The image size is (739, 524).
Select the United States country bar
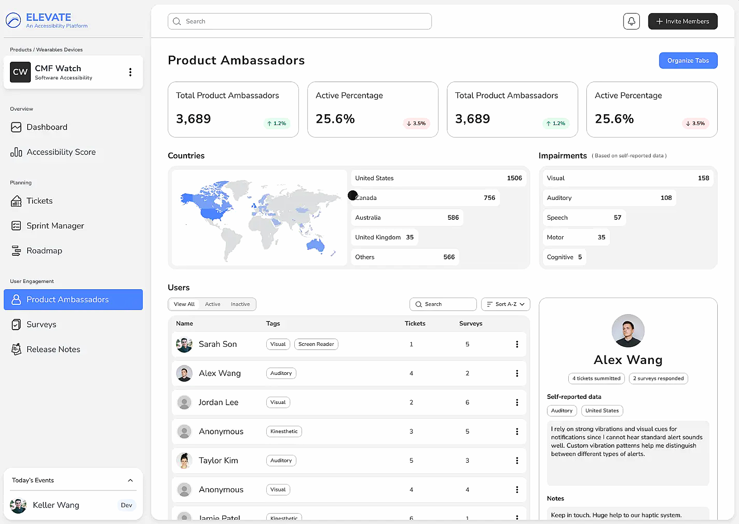439,178
